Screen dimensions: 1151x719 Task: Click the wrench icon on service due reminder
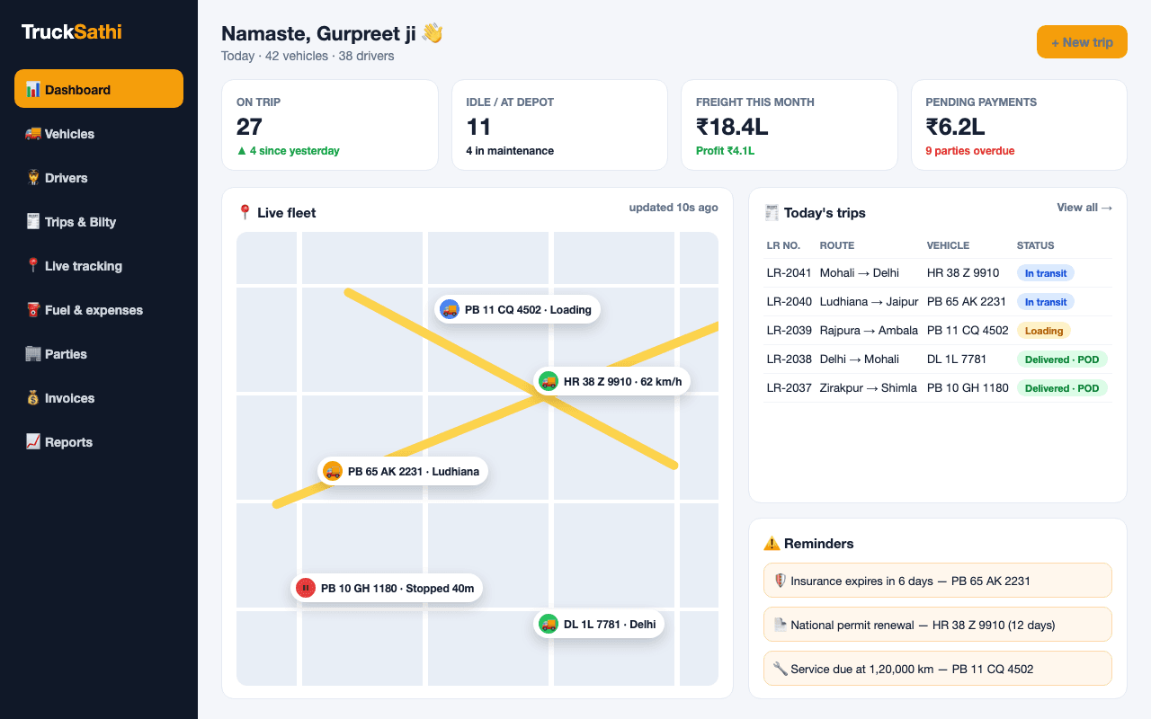point(780,669)
